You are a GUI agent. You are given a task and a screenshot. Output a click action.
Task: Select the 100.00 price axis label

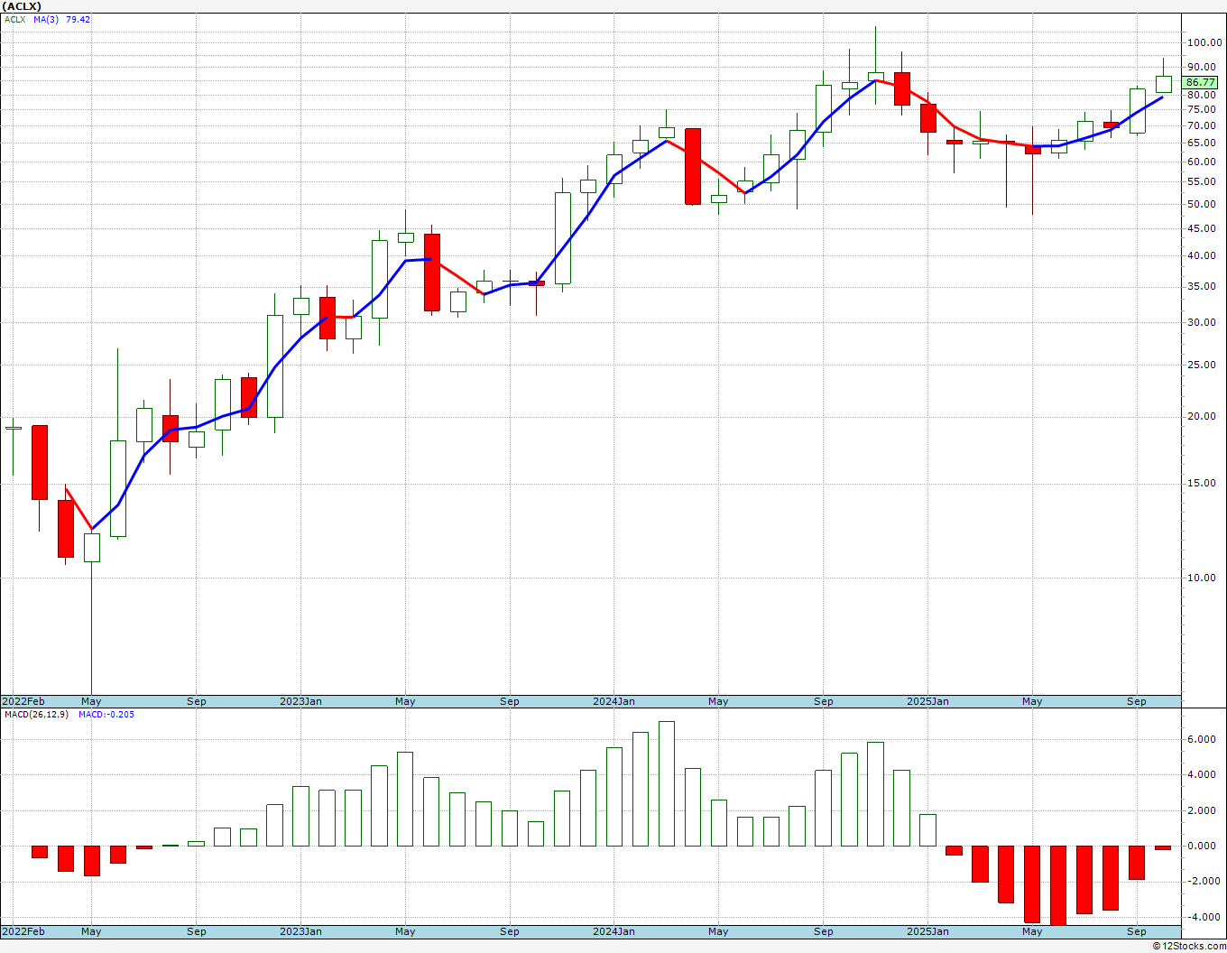[x=1204, y=42]
